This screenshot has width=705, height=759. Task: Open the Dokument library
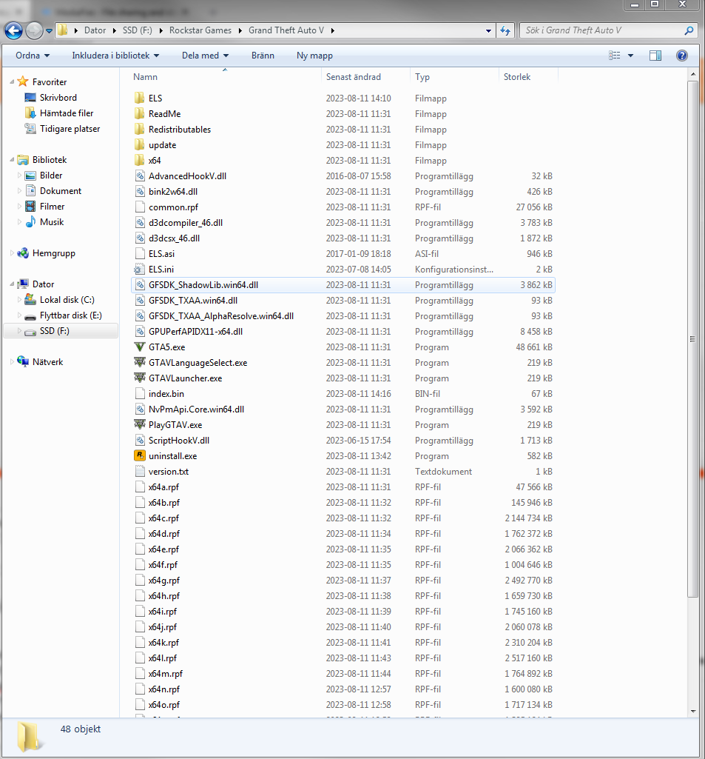(61, 191)
